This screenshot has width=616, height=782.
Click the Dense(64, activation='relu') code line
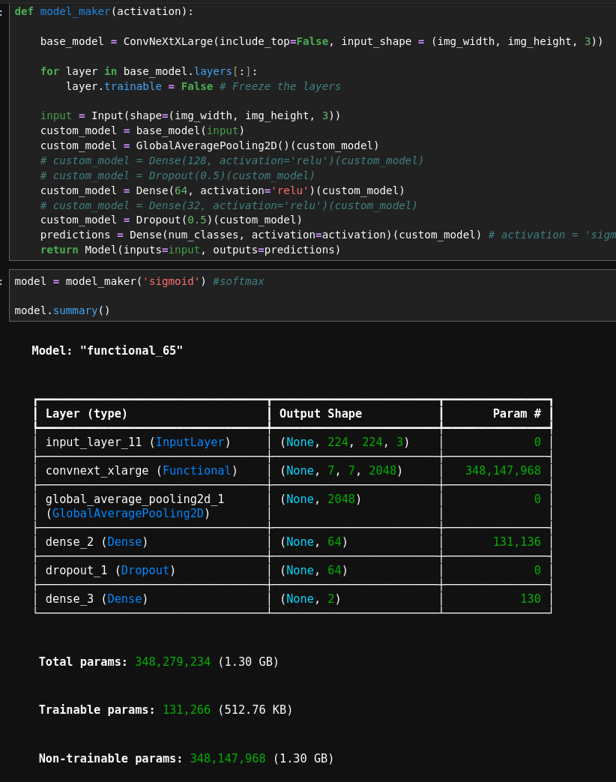tap(223, 190)
